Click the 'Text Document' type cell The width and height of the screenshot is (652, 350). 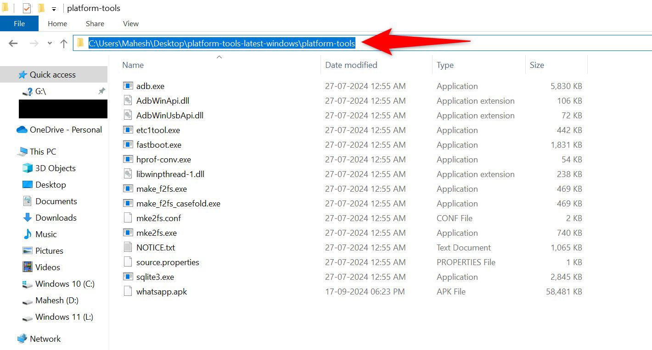(x=464, y=247)
